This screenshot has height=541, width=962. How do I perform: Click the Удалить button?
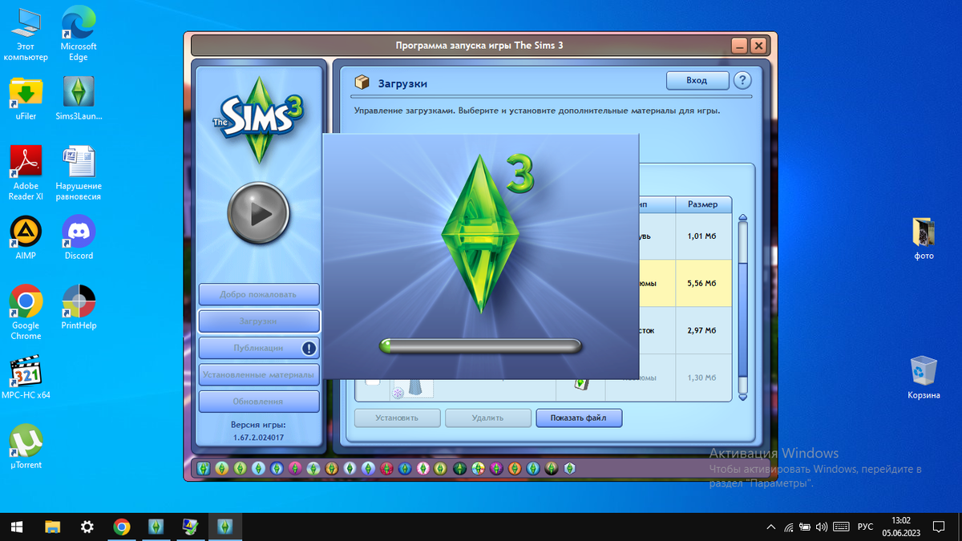pos(488,418)
